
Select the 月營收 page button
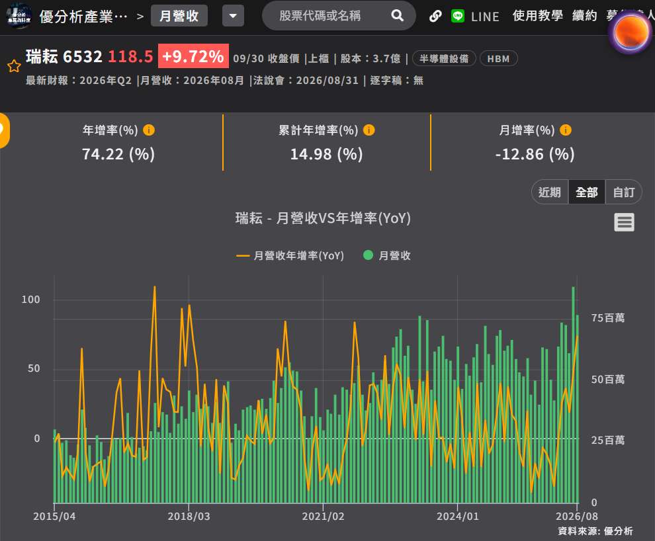click(179, 16)
